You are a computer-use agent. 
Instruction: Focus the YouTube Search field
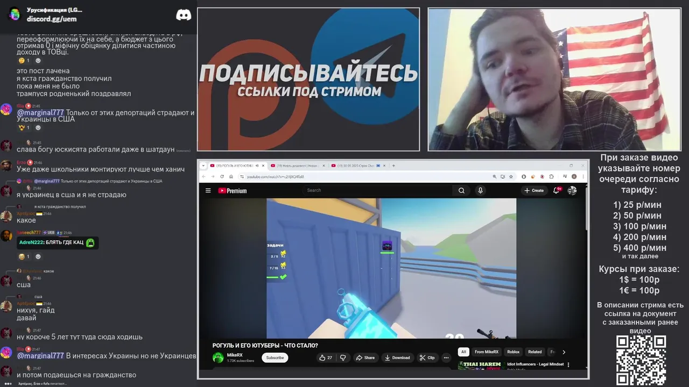377,190
